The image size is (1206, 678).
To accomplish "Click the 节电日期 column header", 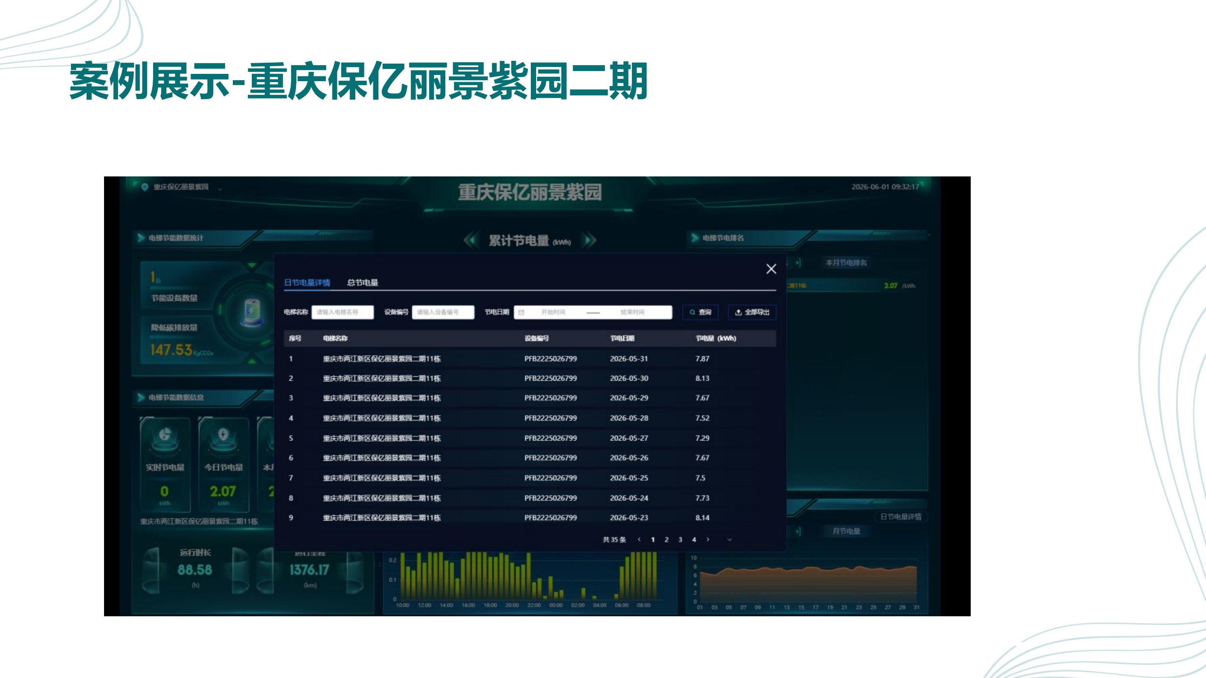I will point(622,338).
